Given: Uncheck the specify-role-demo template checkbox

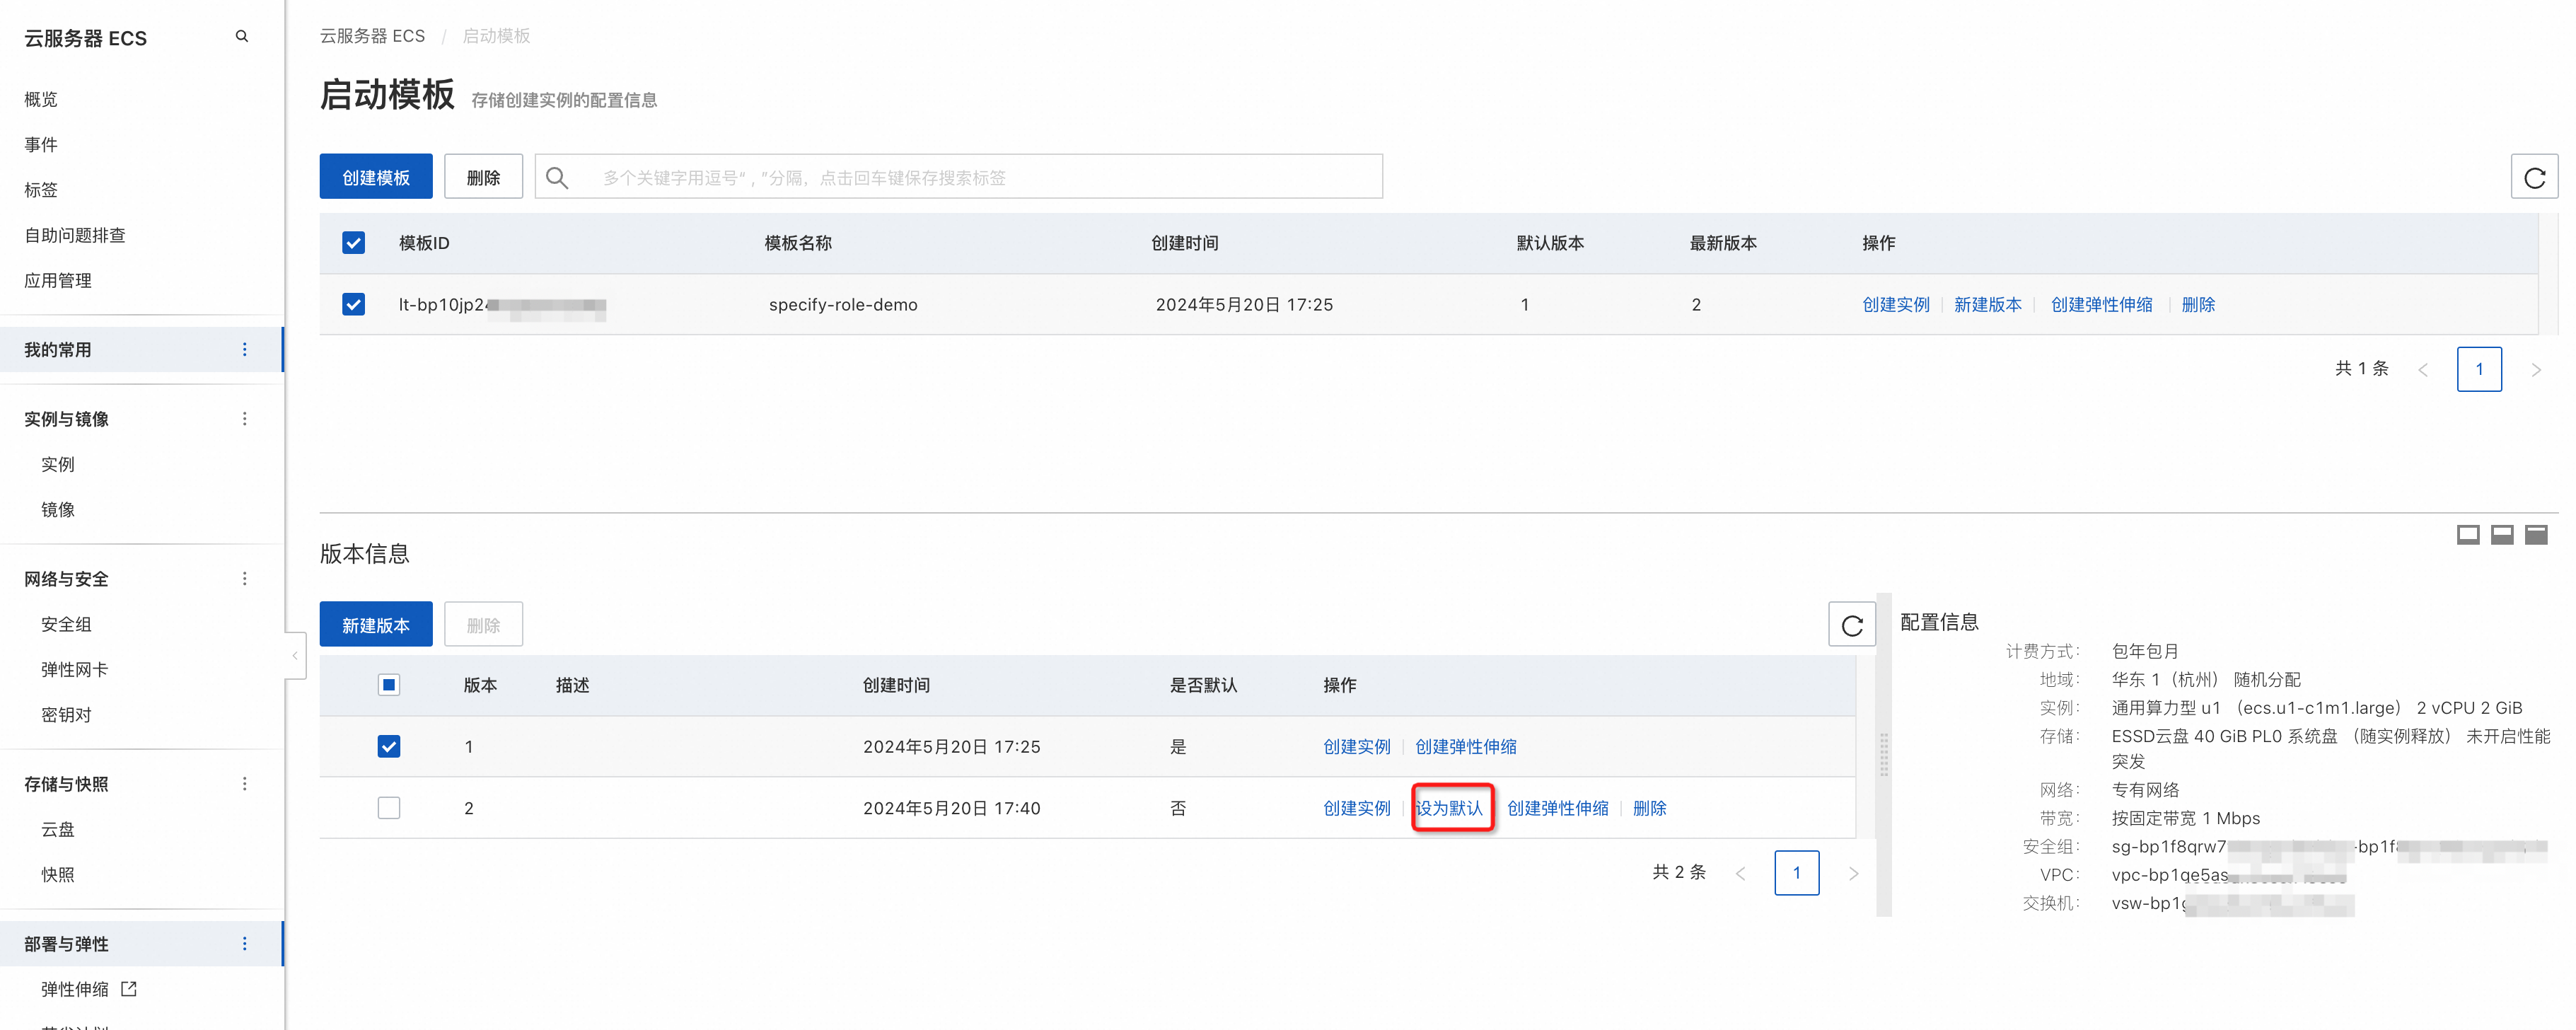Looking at the screenshot, I should [x=353, y=304].
